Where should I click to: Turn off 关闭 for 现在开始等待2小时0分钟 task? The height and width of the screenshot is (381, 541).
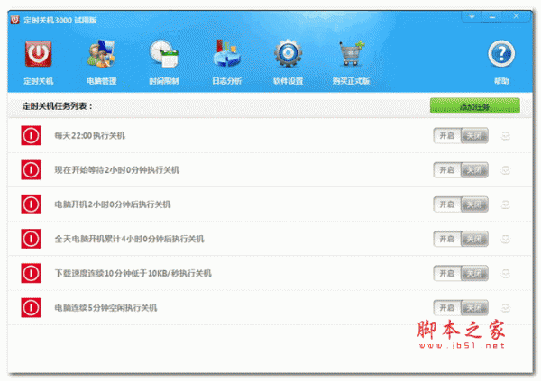[474, 169]
